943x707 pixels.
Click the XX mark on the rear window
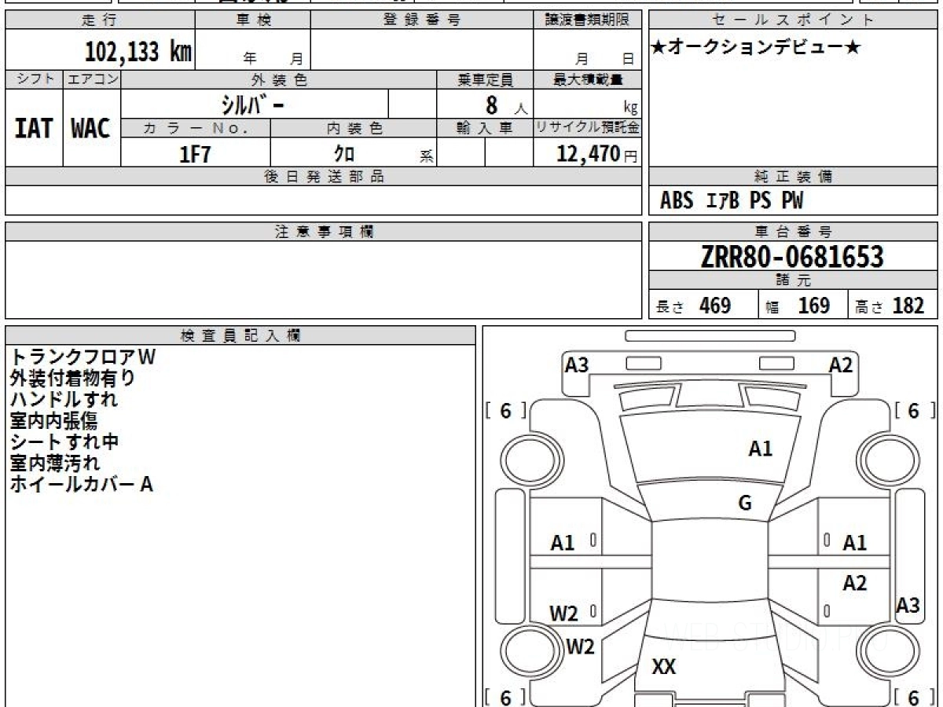[664, 667]
